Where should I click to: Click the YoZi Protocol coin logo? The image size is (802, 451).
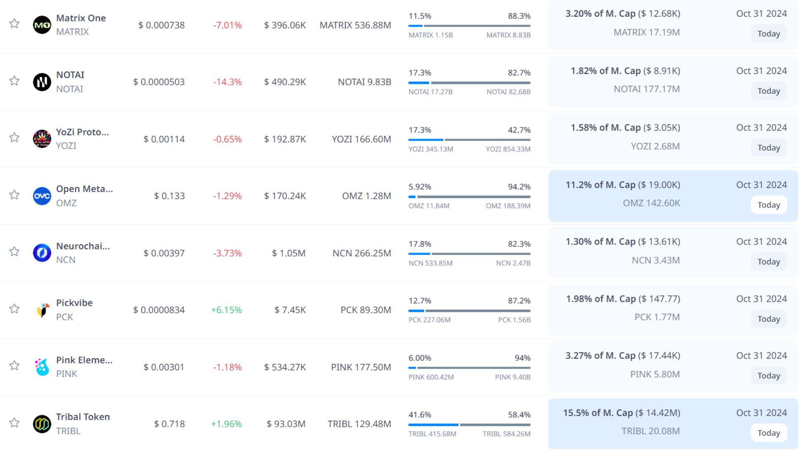tap(42, 139)
